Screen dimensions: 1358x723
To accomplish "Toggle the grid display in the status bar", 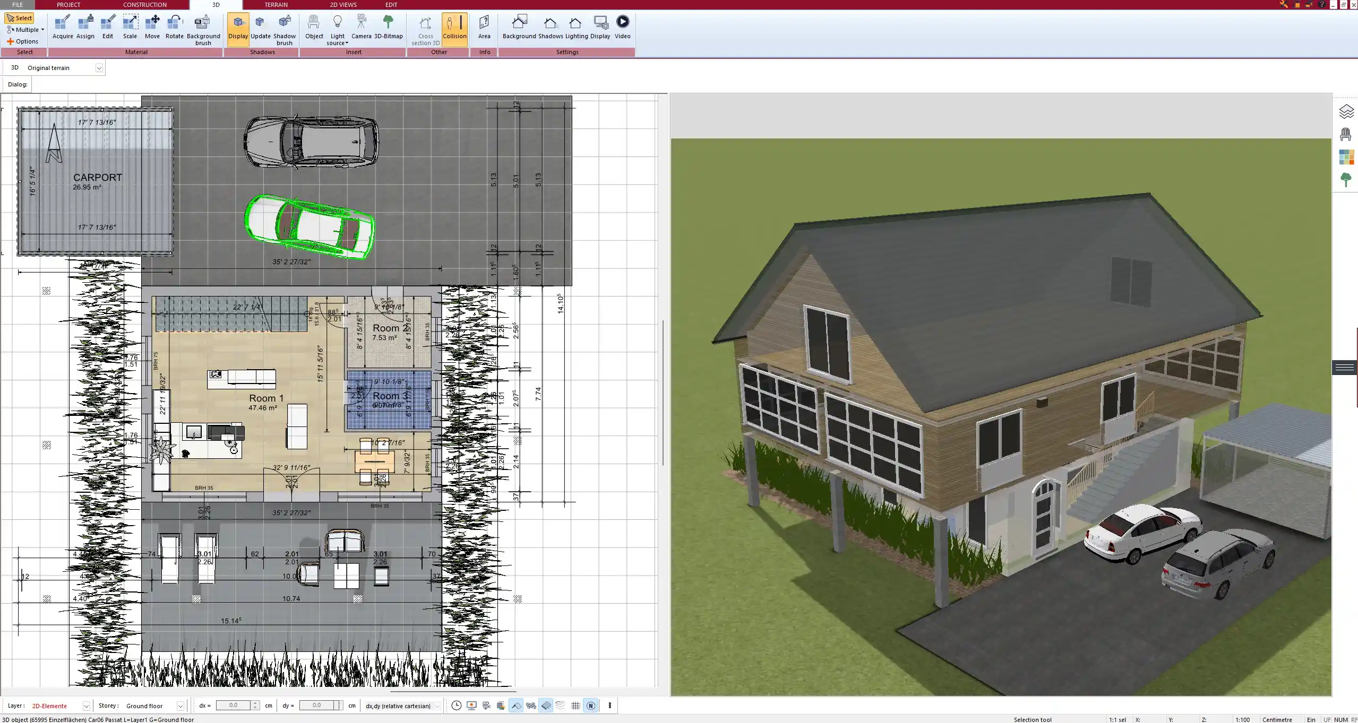I will (575, 705).
